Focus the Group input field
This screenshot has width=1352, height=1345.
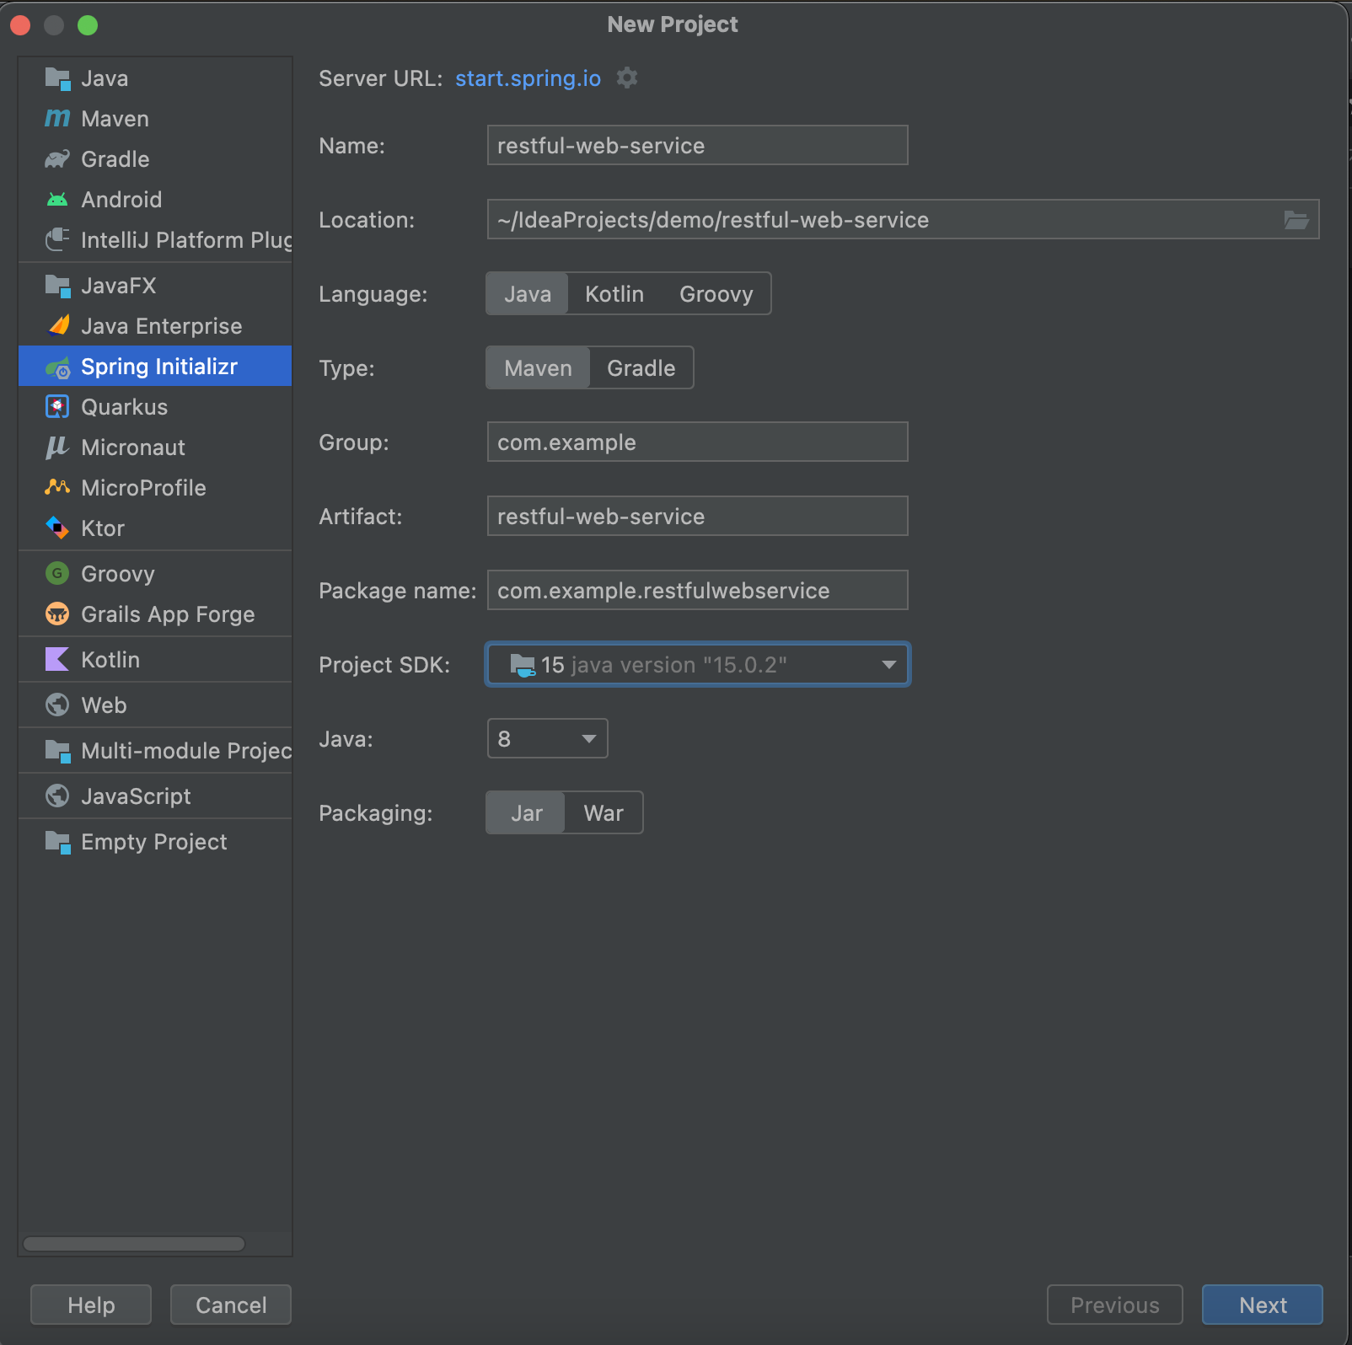click(698, 442)
